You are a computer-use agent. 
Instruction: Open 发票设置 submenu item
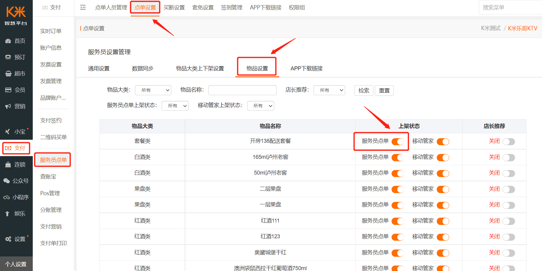pos(51,65)
